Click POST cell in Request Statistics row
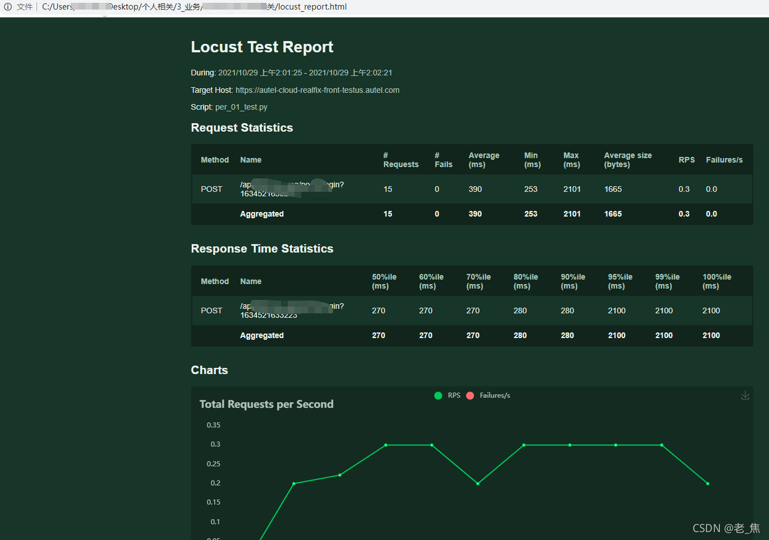 (x=211, y=189)
